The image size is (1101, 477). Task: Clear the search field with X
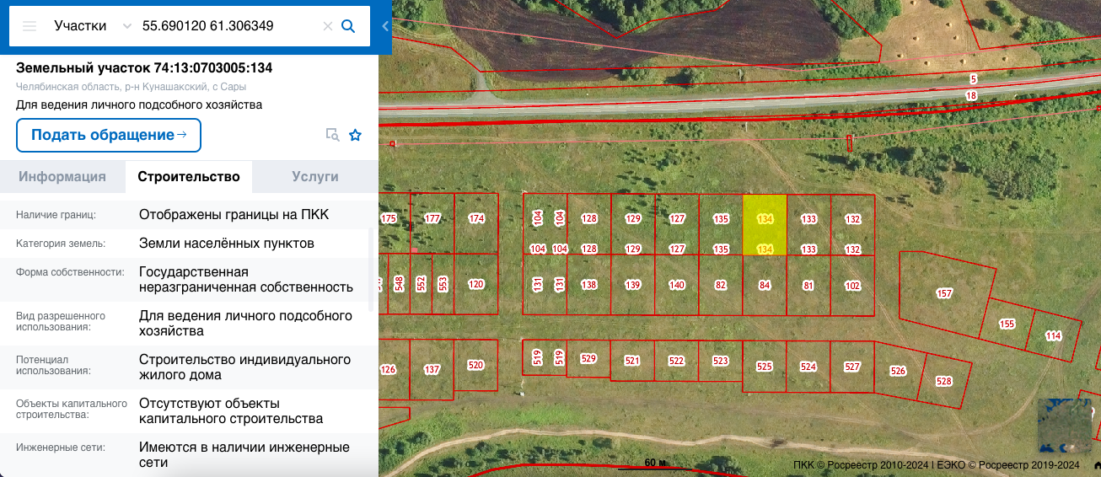coord(328,26)
